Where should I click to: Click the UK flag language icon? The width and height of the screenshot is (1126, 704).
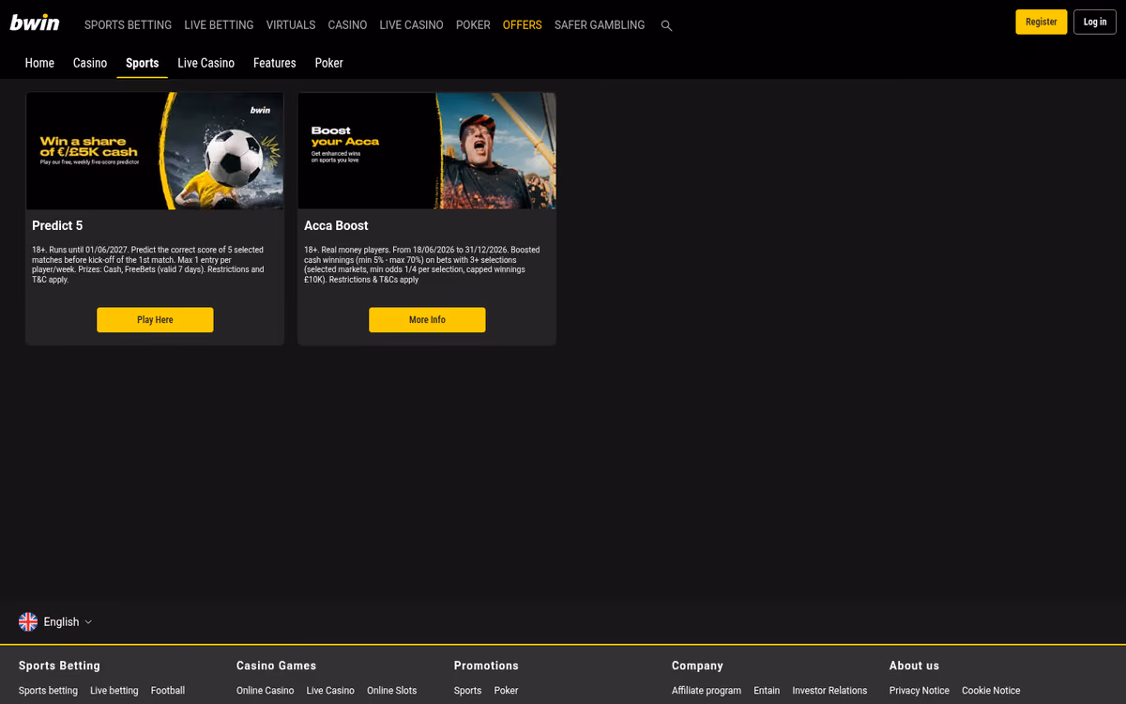[28, 621]
